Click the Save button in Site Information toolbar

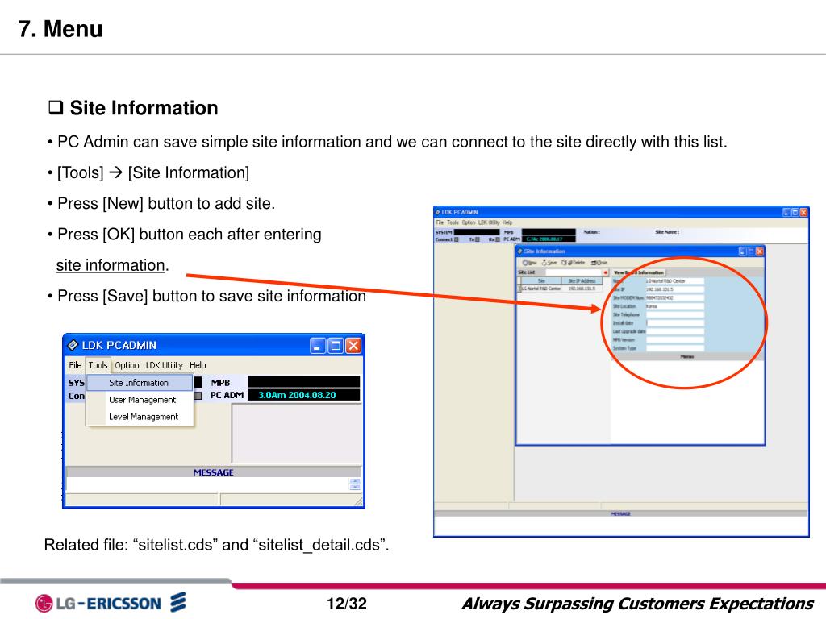(x=549, y=263)
